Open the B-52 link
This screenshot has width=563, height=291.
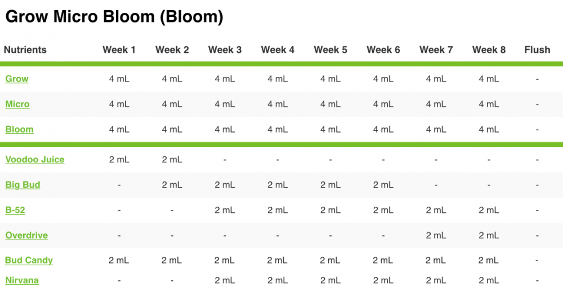15,210
